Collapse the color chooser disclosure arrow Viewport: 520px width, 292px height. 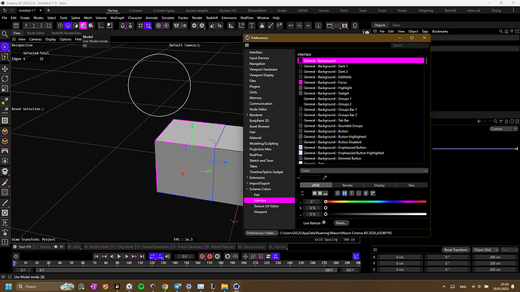click(298, 178)
